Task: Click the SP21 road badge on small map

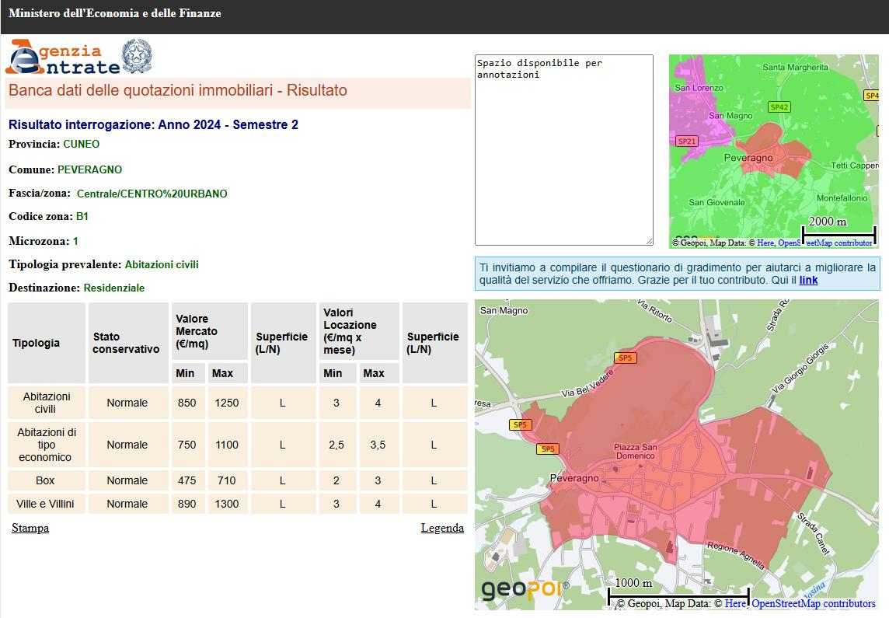Action: (687, 141)
